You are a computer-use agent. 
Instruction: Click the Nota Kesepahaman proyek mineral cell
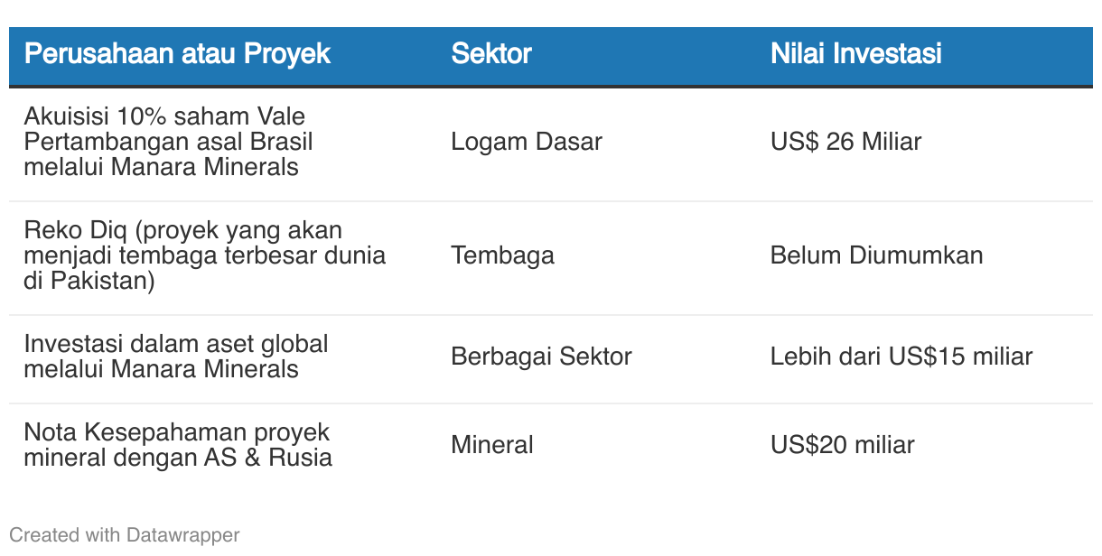pyautogui.click(x=178, y=445)
